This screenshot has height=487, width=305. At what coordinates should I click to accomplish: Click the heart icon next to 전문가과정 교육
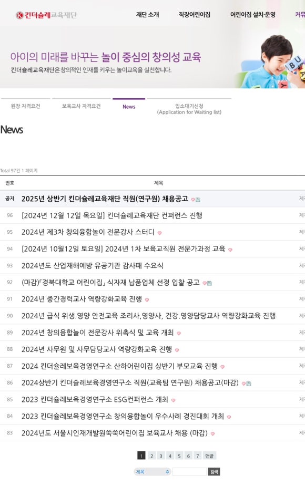tap(230, 250)
